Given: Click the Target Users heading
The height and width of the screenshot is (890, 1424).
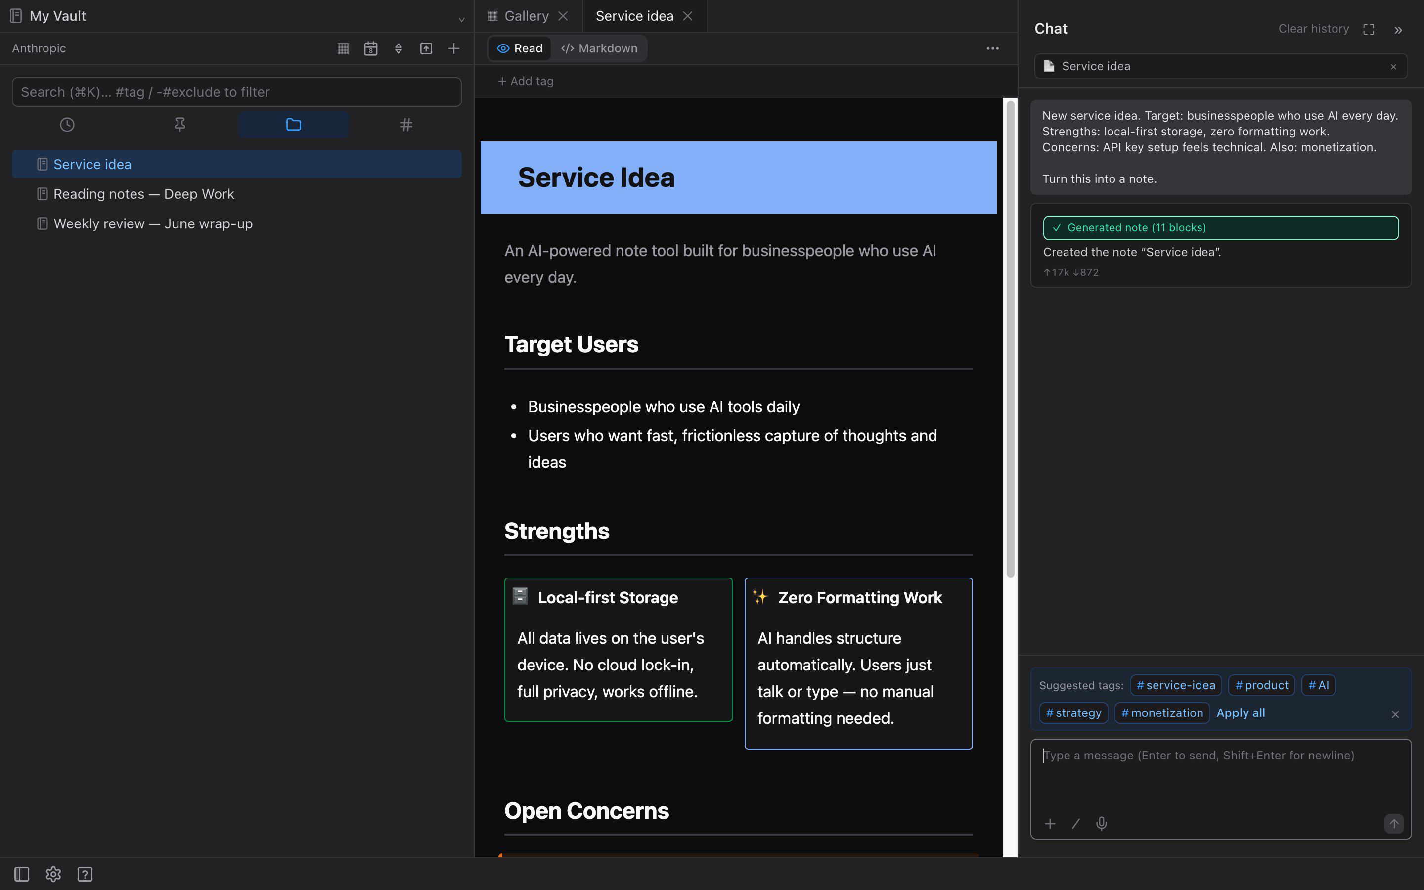Looking at the screenshot, I should (571, 344).
